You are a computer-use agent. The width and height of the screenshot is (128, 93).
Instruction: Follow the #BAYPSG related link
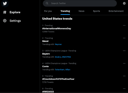pyautogui.click(x=66, y=57)
